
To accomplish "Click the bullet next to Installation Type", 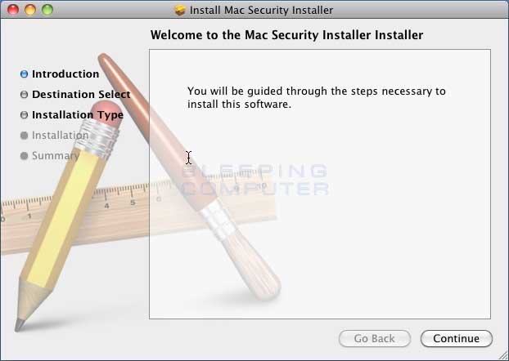I will pyautogui.click(x=24, y=114).
